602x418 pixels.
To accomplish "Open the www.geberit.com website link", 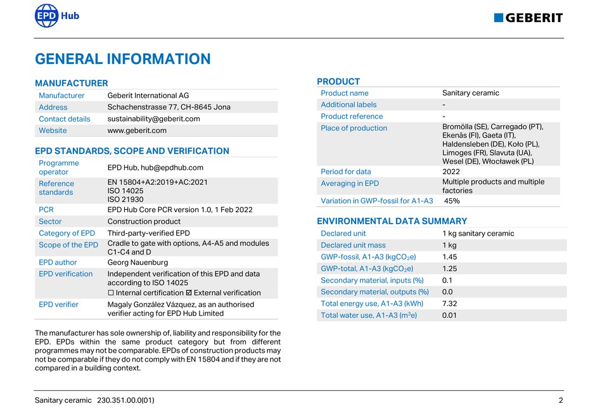I will [137, 130].
